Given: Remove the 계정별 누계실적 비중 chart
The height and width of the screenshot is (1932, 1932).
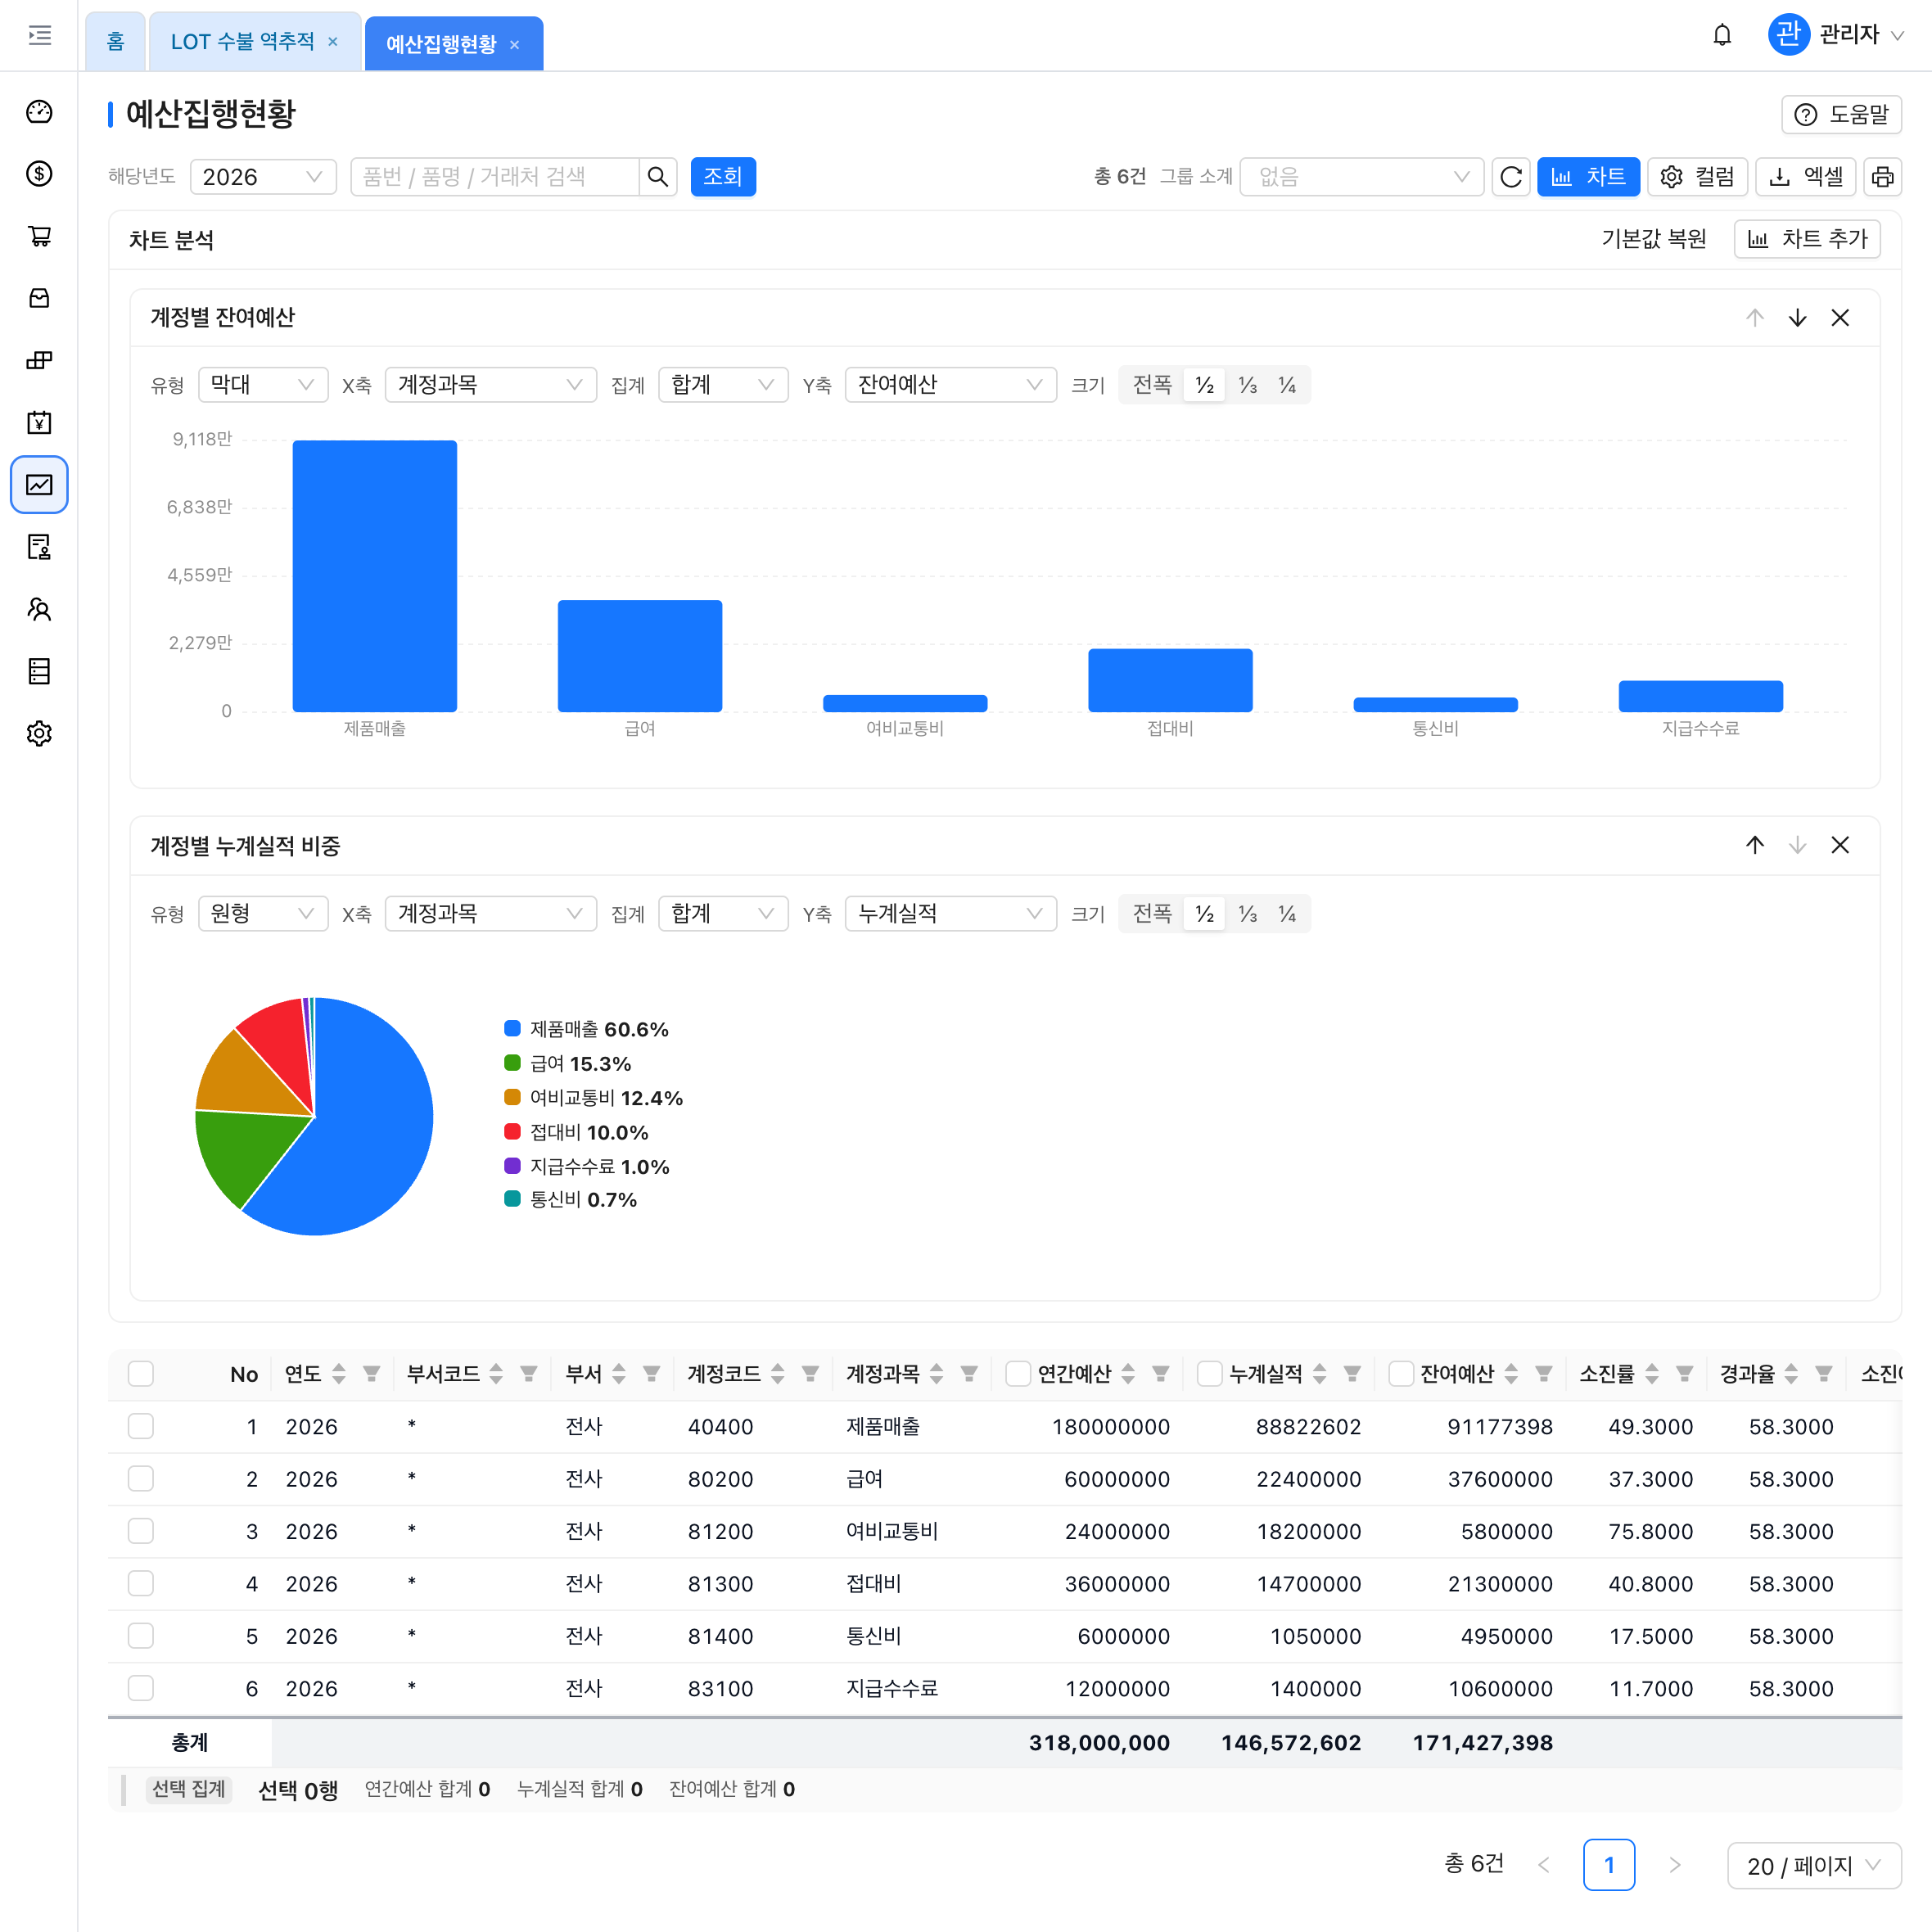Looking at the screenshot, I should (1840, 845).
